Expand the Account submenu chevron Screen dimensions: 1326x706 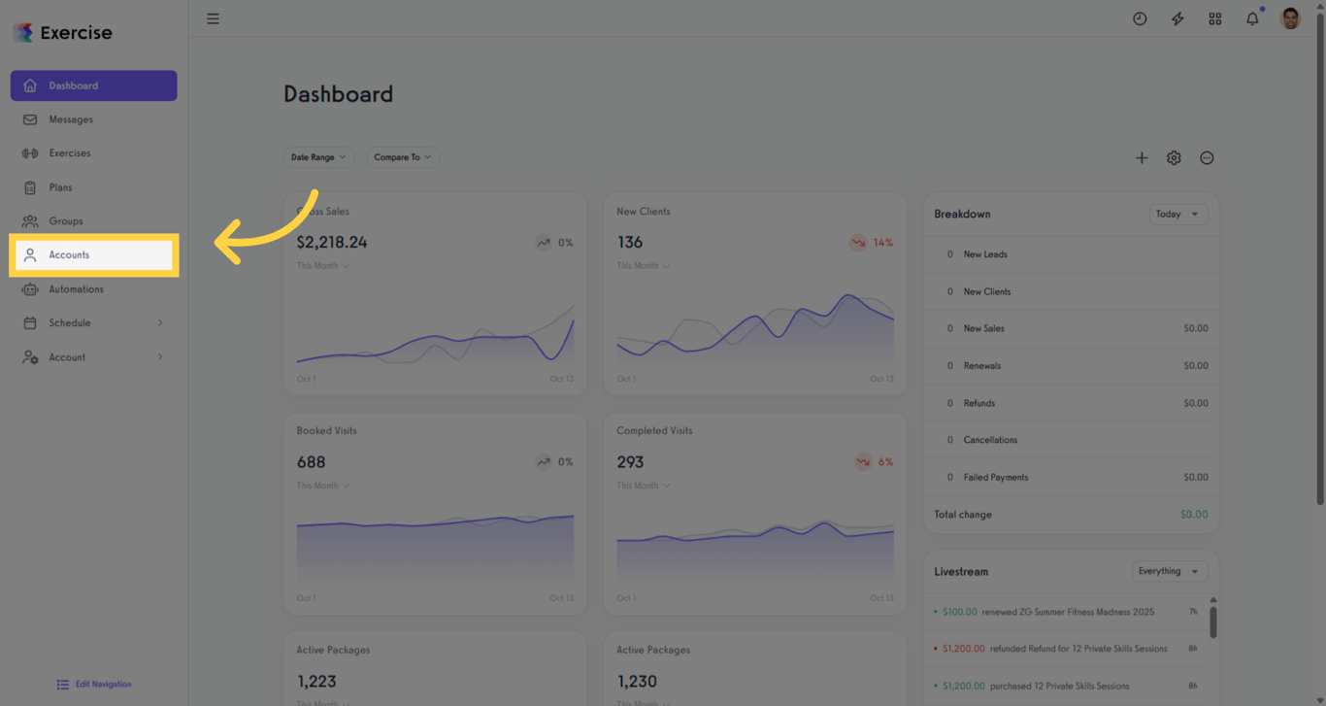160,357
